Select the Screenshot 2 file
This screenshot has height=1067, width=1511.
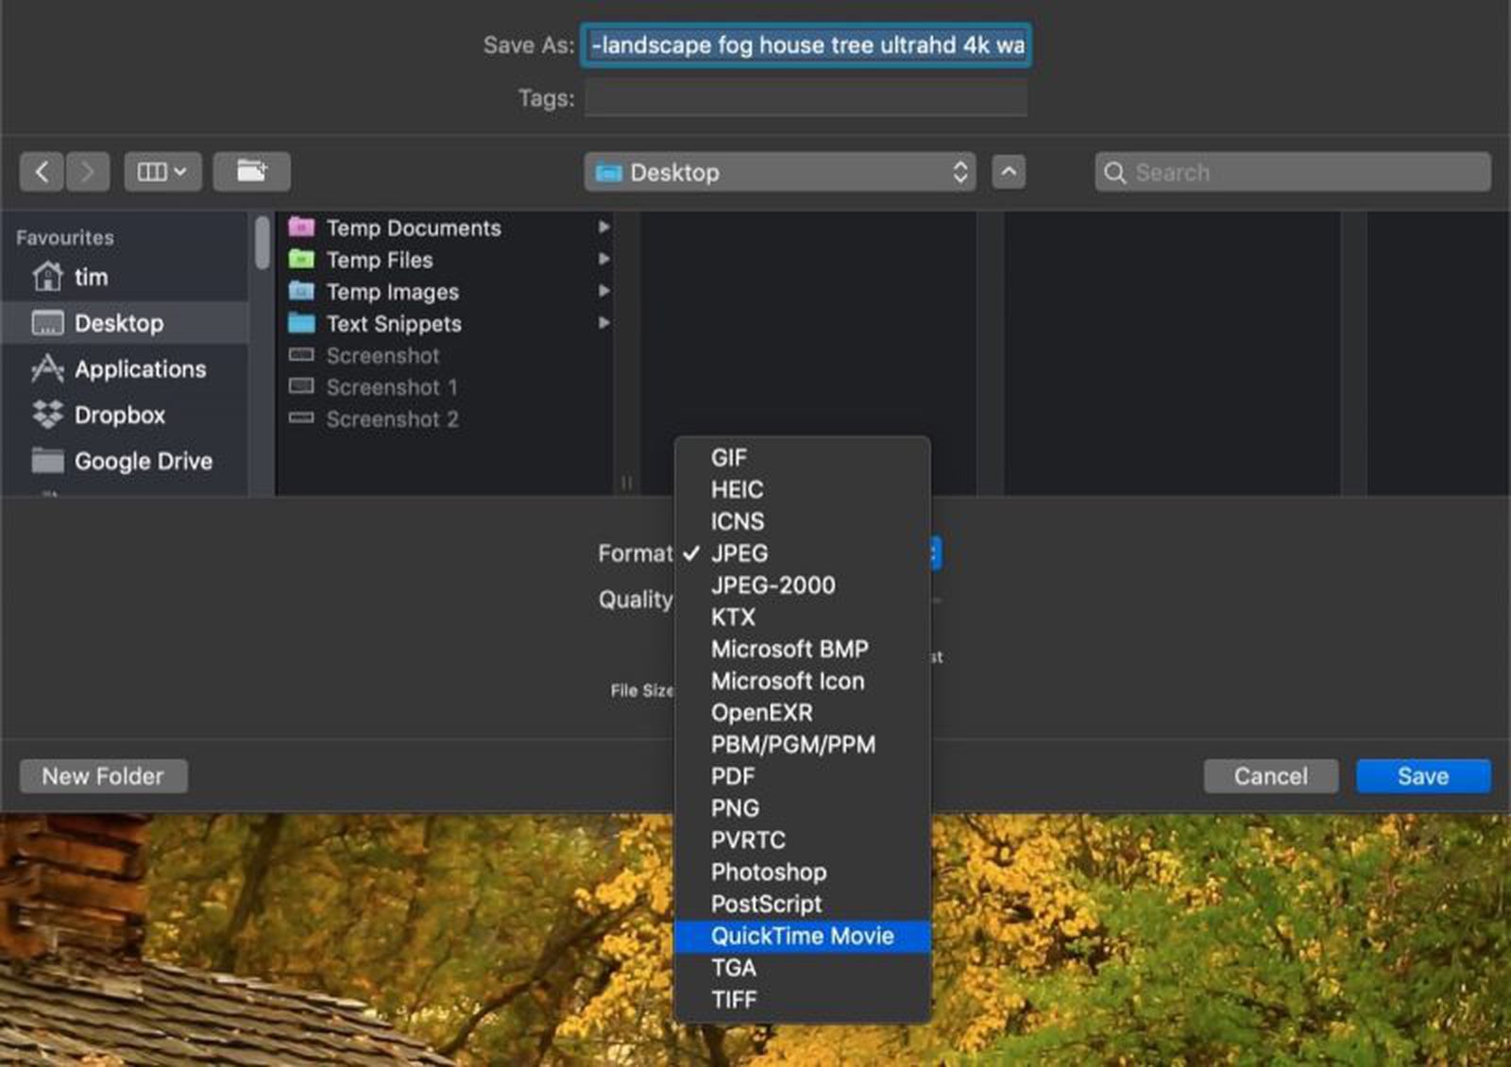(392, 419)
